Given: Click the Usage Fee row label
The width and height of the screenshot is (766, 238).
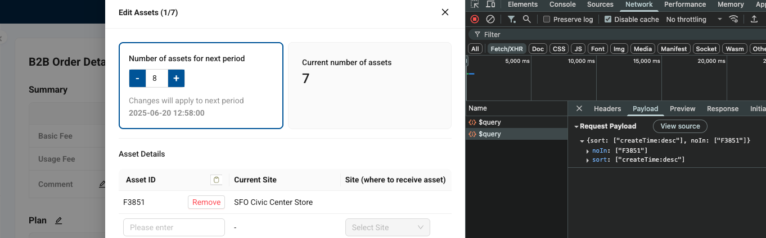Looking at the screenshot, I should click(x=57, y=159).
